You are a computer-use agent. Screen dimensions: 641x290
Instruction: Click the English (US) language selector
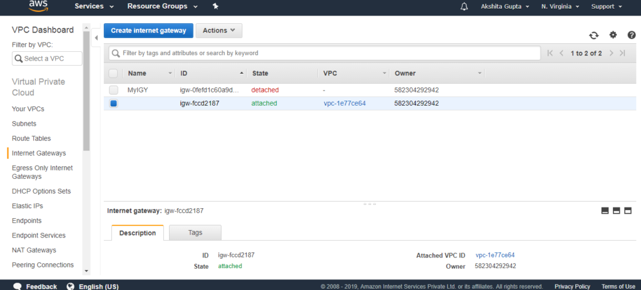[x=98, y=286]
